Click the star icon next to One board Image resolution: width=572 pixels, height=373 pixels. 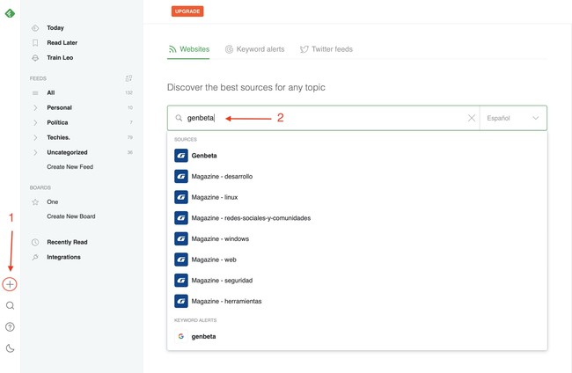click(x=35, y=202)
